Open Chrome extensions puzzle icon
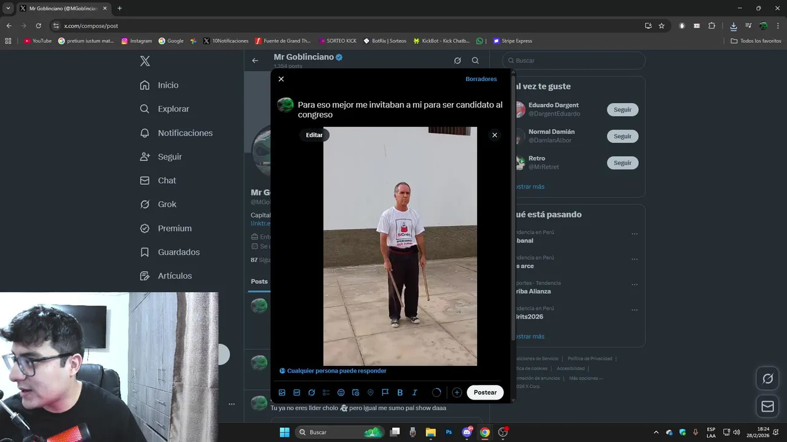Image resolution: width=787 pixels, height=442 pixels. [712, 26]
